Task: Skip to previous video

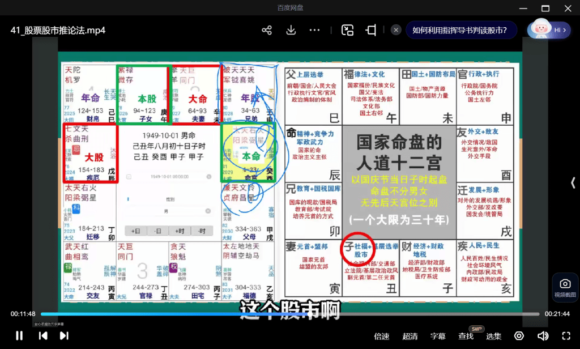Action: pyautogui.click(x=43, y=336)
